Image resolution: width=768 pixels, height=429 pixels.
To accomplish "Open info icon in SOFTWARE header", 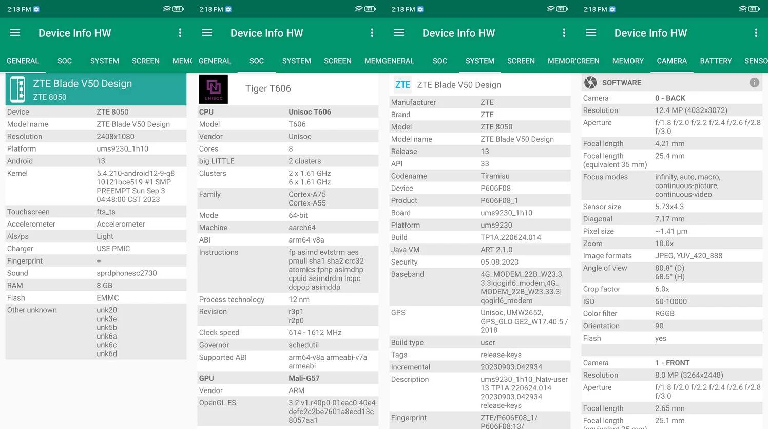I will click(x=754, y=82).
